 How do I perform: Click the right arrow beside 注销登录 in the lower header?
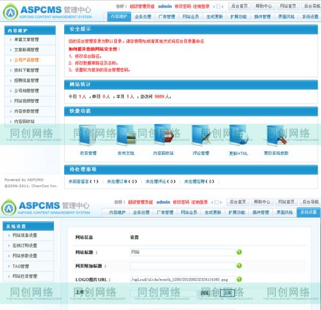tap(221, 202)
